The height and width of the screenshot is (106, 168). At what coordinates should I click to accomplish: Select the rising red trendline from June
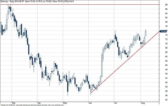[x=125, y=62]
